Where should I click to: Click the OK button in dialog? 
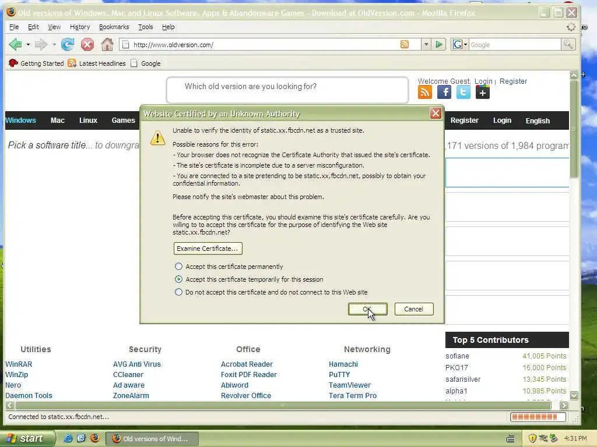tap(367, 309)
